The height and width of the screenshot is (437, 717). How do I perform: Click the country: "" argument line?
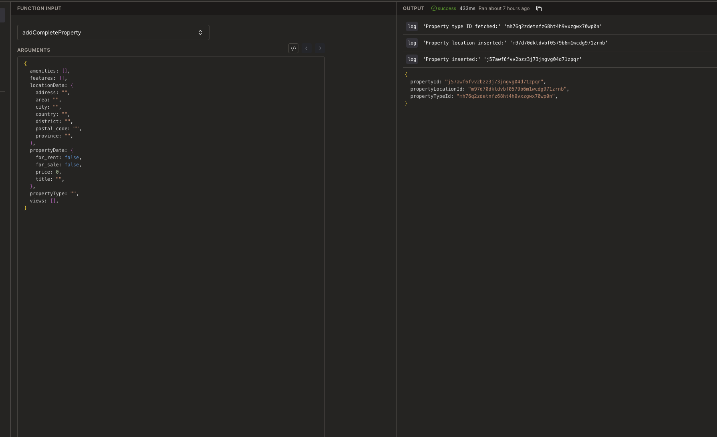(52, 114)
